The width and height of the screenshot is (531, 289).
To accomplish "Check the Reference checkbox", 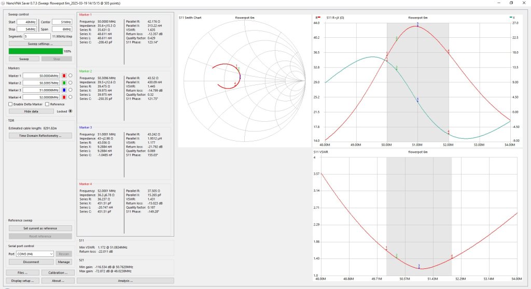I will 47,104.
